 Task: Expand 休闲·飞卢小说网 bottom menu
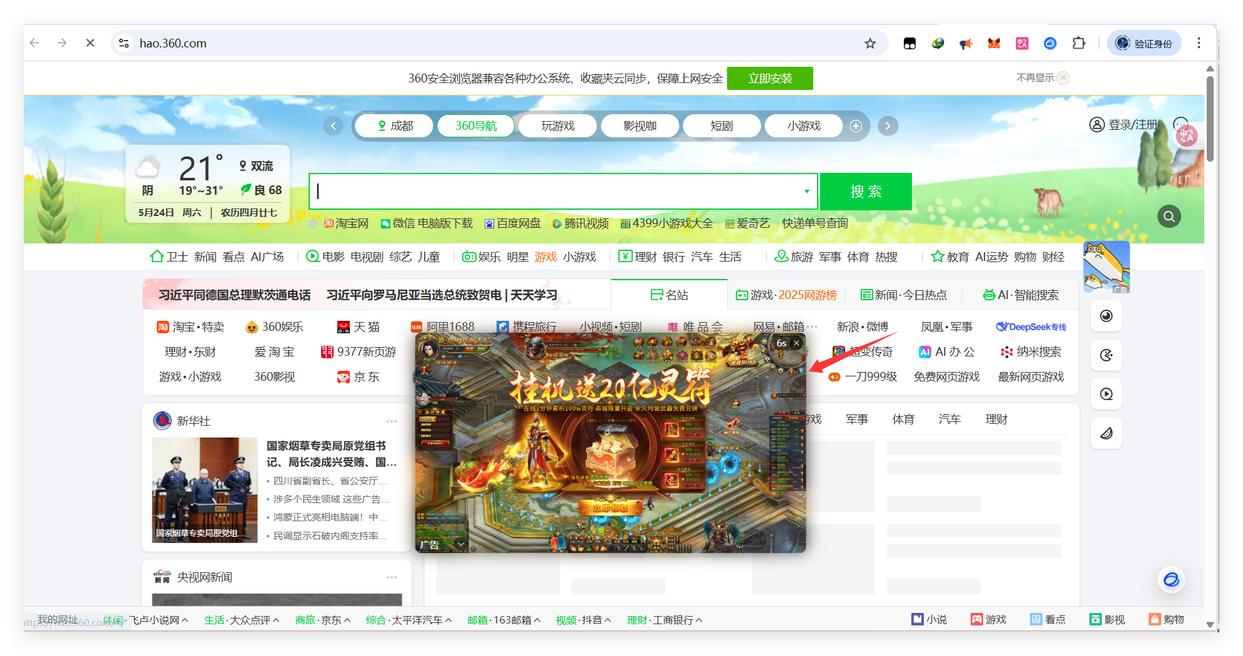(x=185, y=620)
